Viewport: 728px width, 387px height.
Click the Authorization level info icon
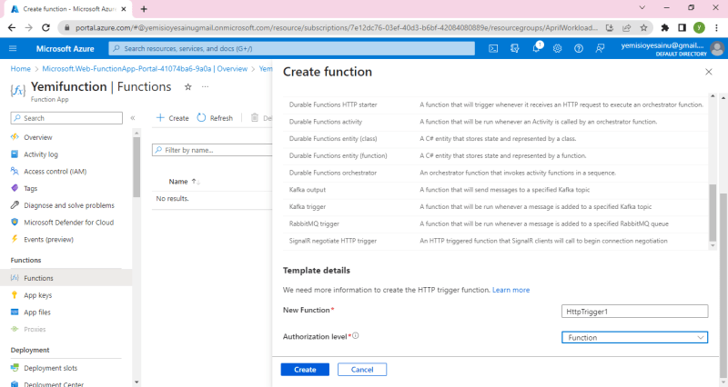coord(355,335)
